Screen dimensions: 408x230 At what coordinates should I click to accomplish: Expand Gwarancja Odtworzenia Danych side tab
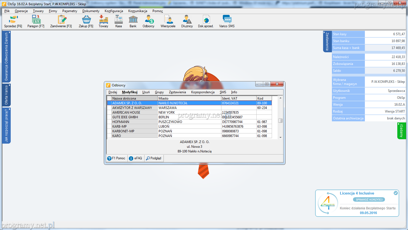pos(6,56)
